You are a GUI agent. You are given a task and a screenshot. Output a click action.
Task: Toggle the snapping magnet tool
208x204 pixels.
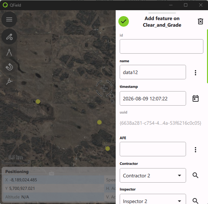click(x=9, y=67)
